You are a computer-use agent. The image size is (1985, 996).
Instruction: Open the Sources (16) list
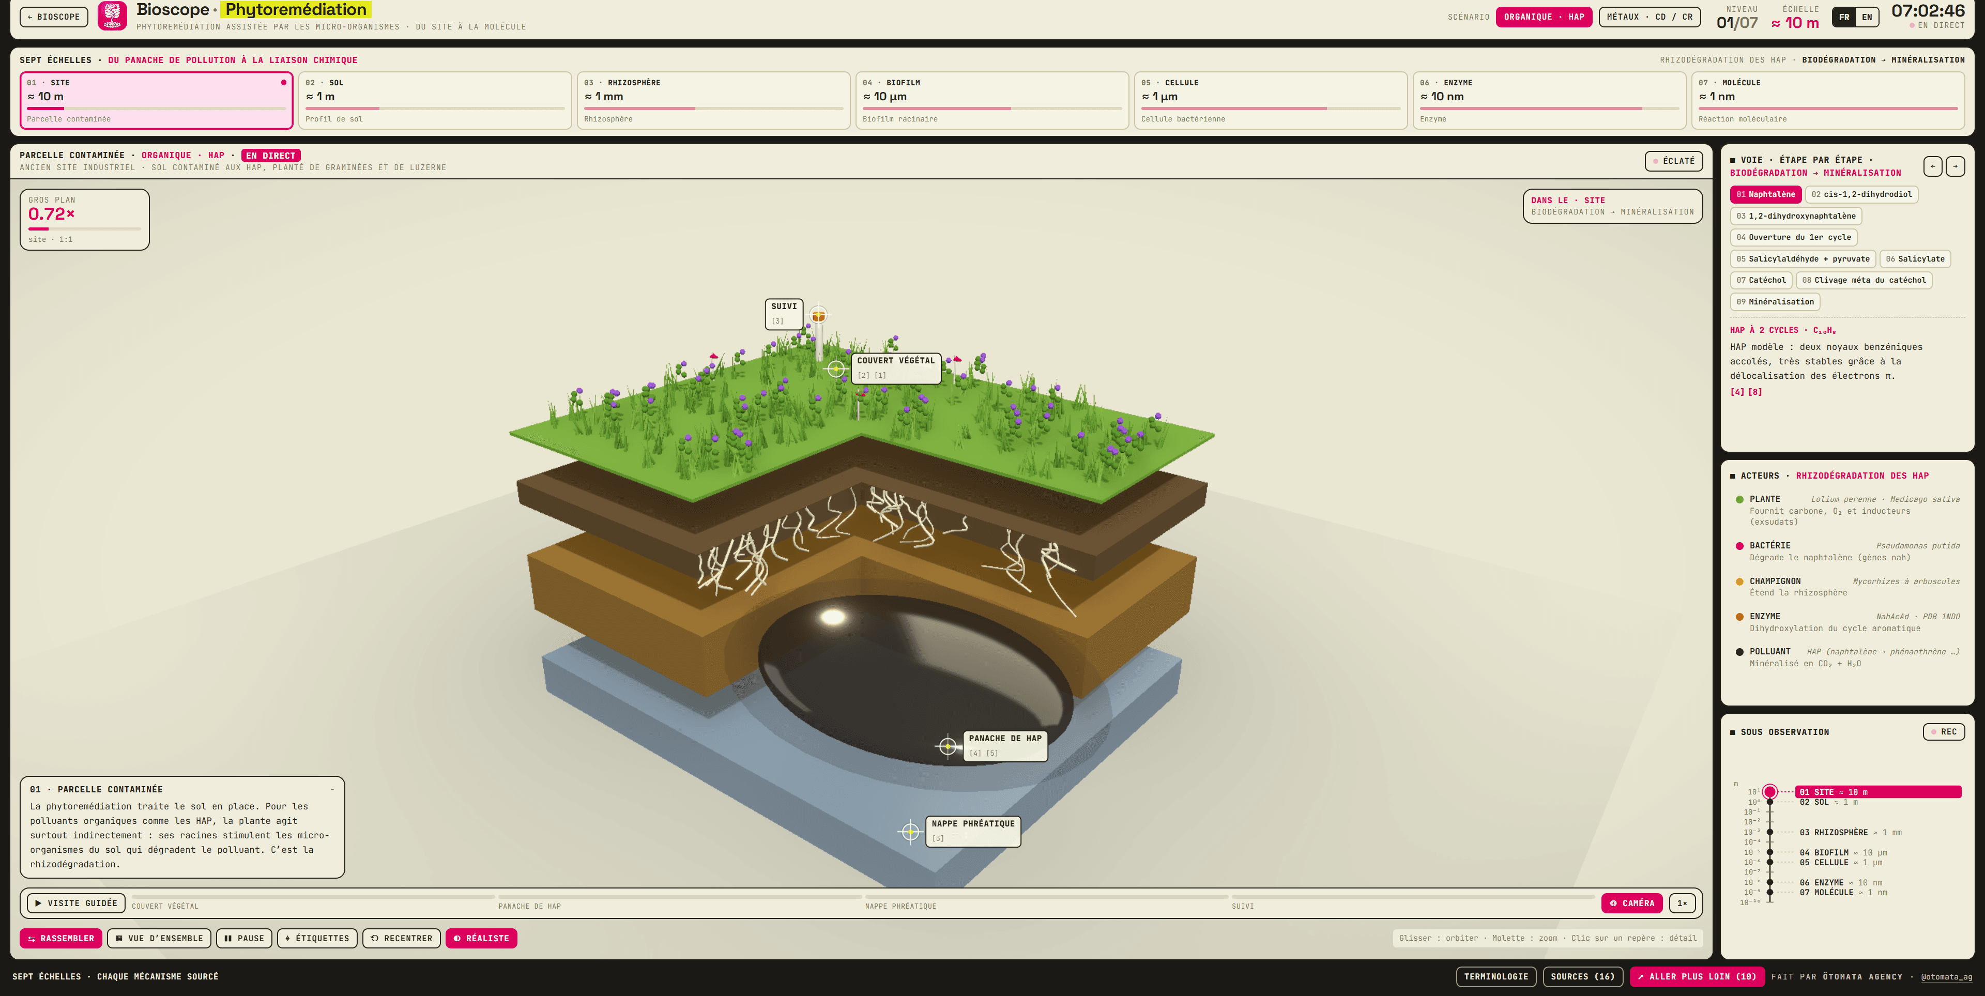point(1582,977)
